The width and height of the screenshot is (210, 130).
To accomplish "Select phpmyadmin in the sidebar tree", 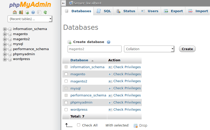I will click(24, 54).
